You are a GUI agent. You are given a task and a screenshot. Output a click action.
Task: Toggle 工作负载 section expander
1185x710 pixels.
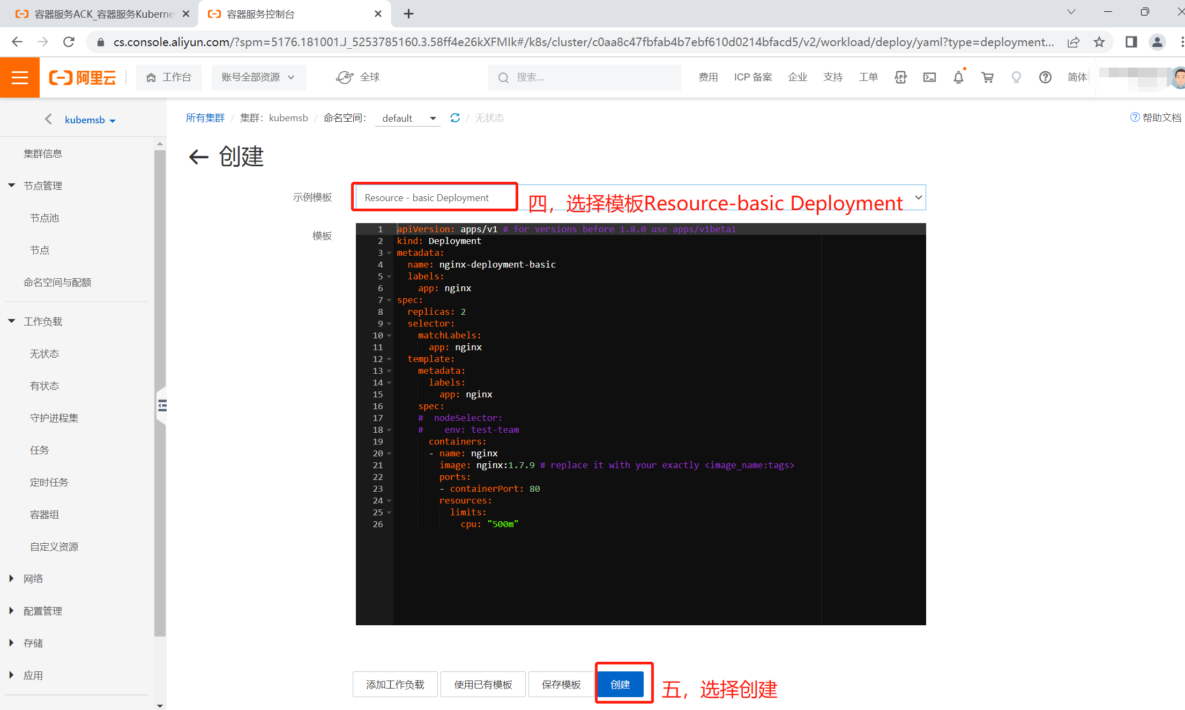click(11, 321)
